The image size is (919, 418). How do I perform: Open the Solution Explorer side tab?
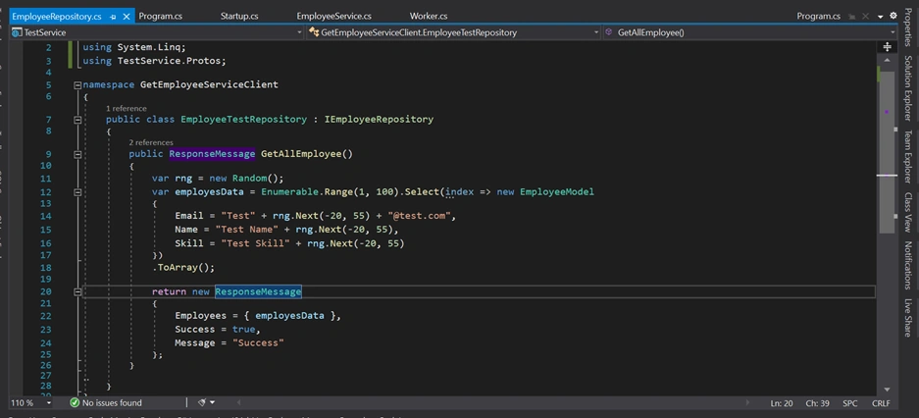908,88
